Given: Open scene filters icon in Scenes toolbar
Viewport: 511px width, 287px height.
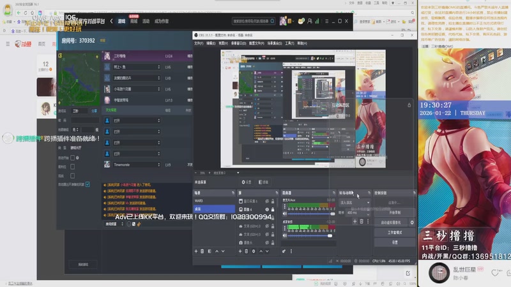Looking at the screenshot, I should point(210,251).
